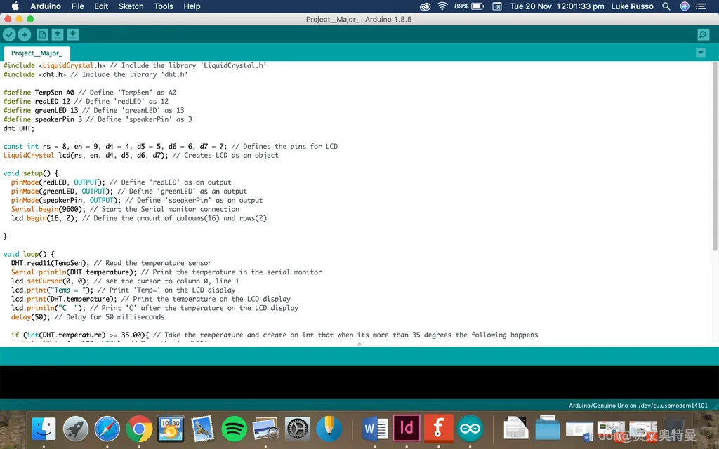The image size is (719, 449).
Task: Click the 'void setup() {' line
Action: coord(31,173)
